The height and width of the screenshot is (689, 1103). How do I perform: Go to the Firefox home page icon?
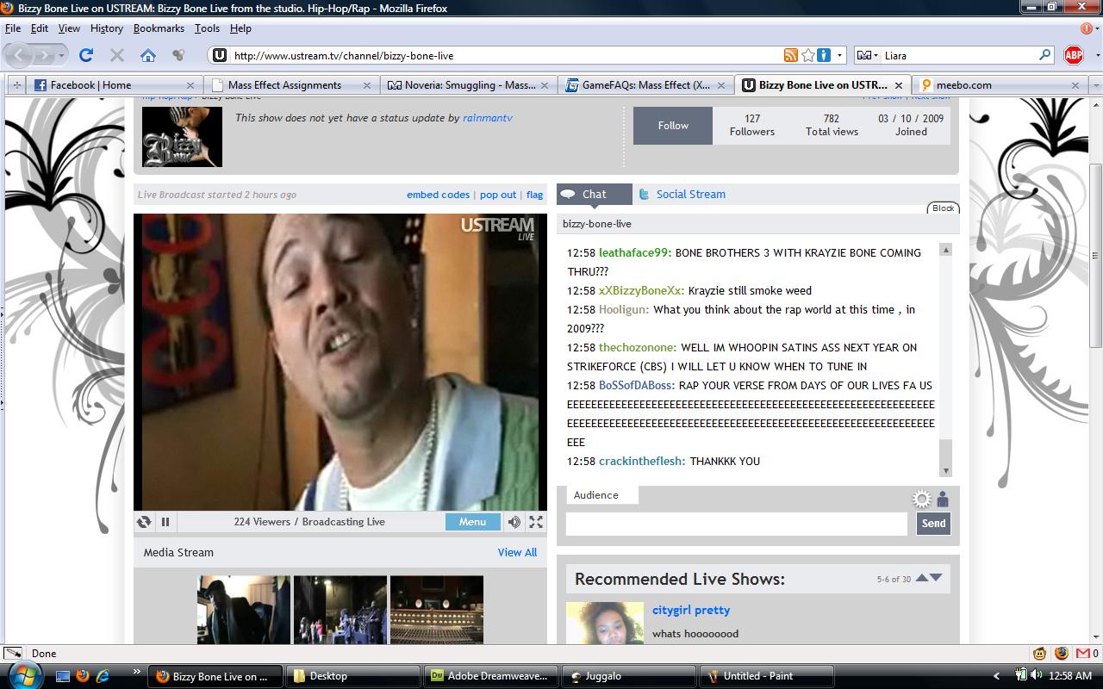click(x=148, y=55)
